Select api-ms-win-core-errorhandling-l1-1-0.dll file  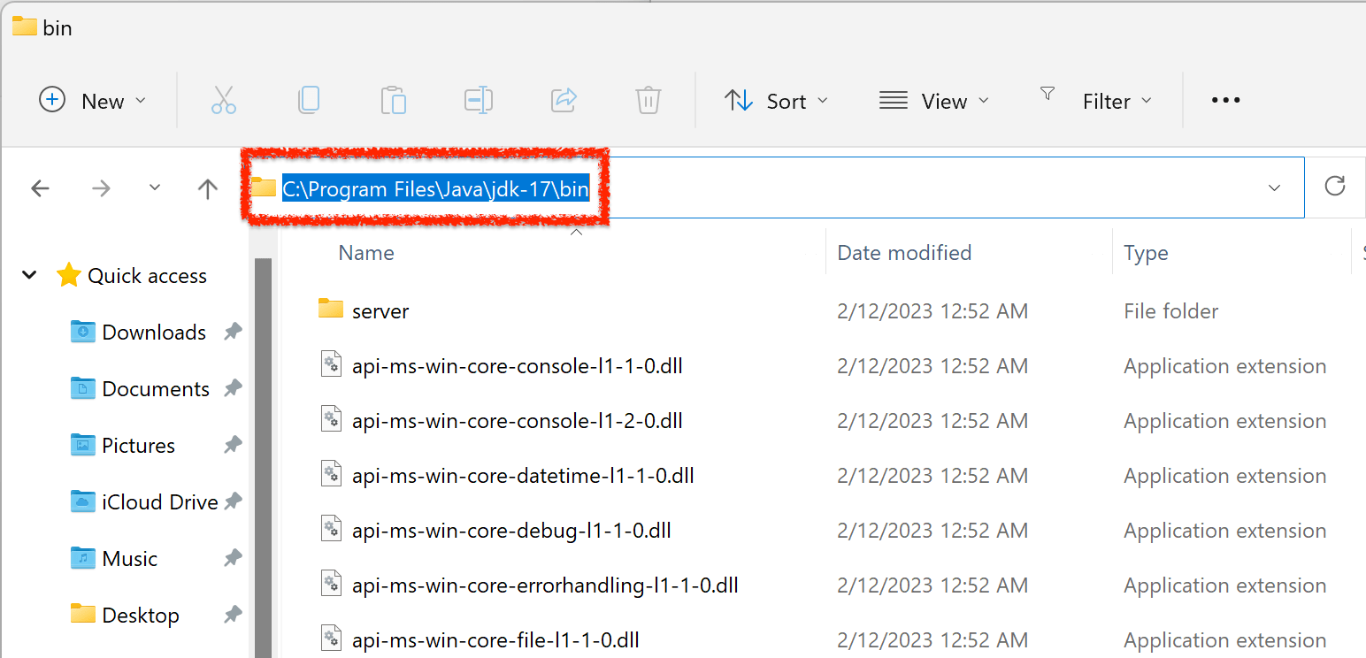(545, 585)
